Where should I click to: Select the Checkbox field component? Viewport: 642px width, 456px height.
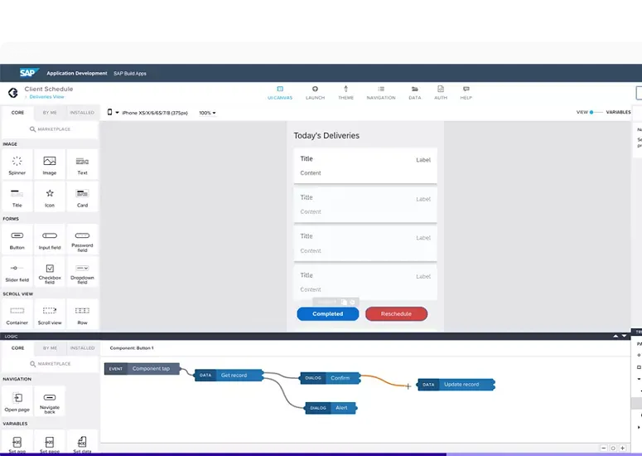(50, 273)
